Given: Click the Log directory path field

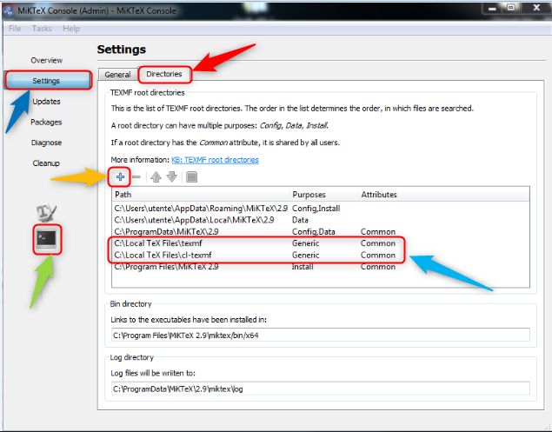Looking at the screenshot, I should (321, 389).
